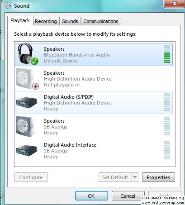The width and height of the screenshot is (185, 205).
Task: Switch to the Recording tab
Action: click(x=46, y=21)
